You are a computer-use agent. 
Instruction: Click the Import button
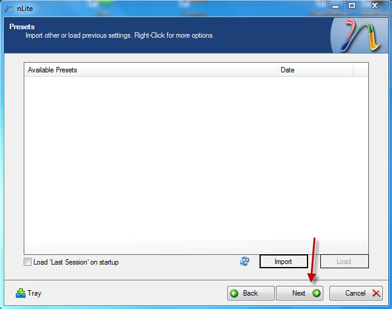(x=283, y=262)
